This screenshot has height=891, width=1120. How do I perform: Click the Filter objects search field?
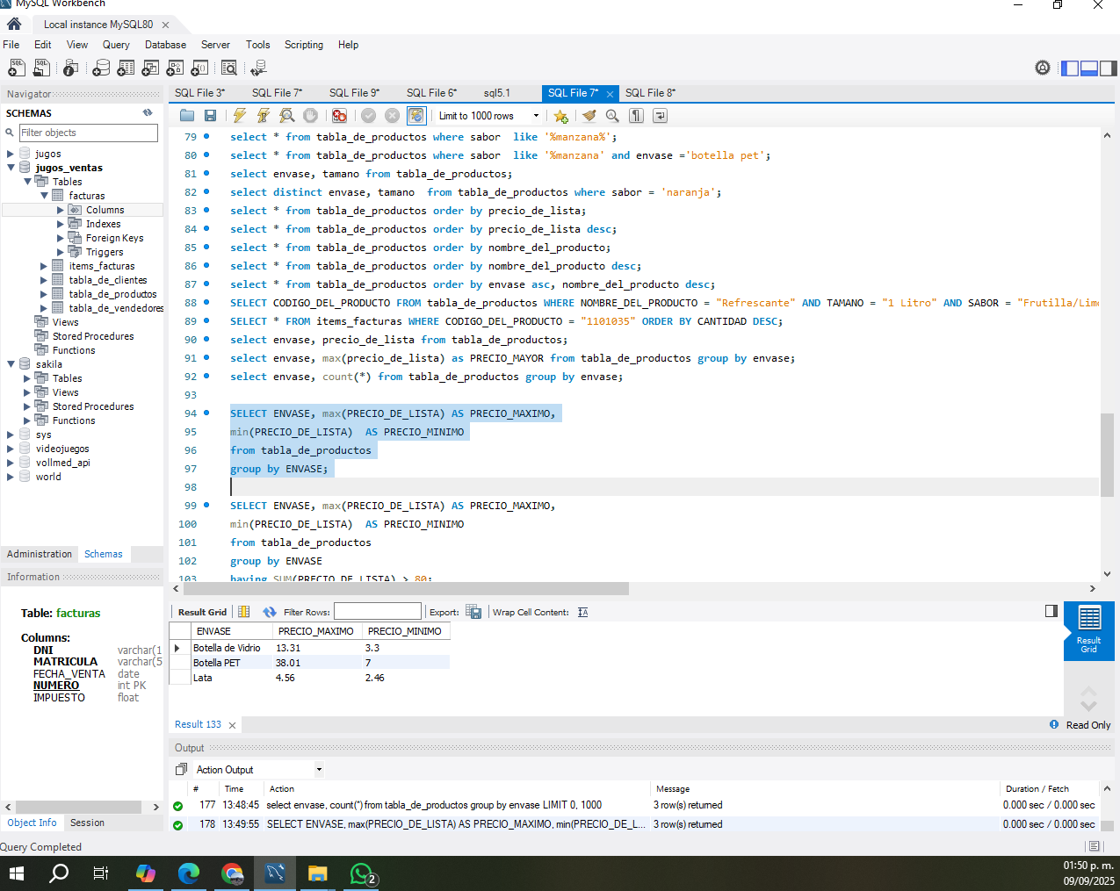(88, 133)
